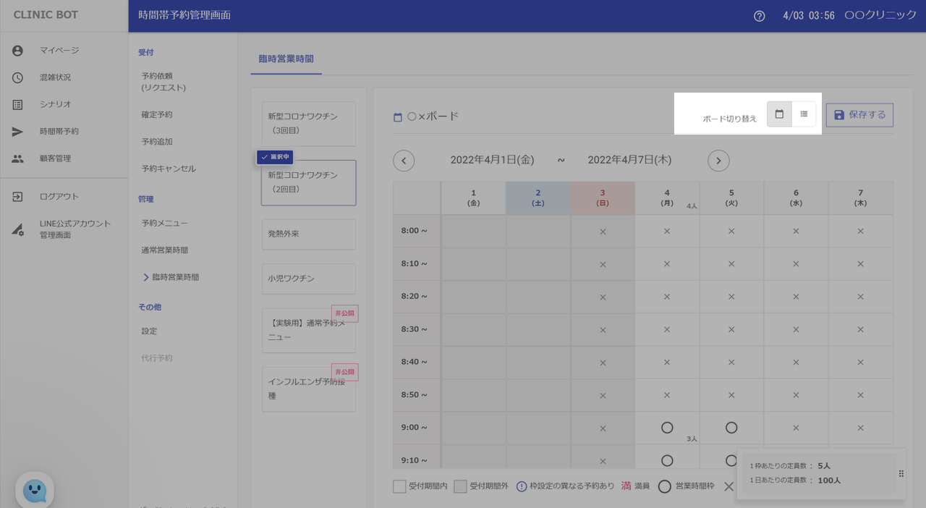Open 予約メニュー in the submenu
The width and height of the screenshot is (926, 508).
pyautogui.click(x=164, y=223)
